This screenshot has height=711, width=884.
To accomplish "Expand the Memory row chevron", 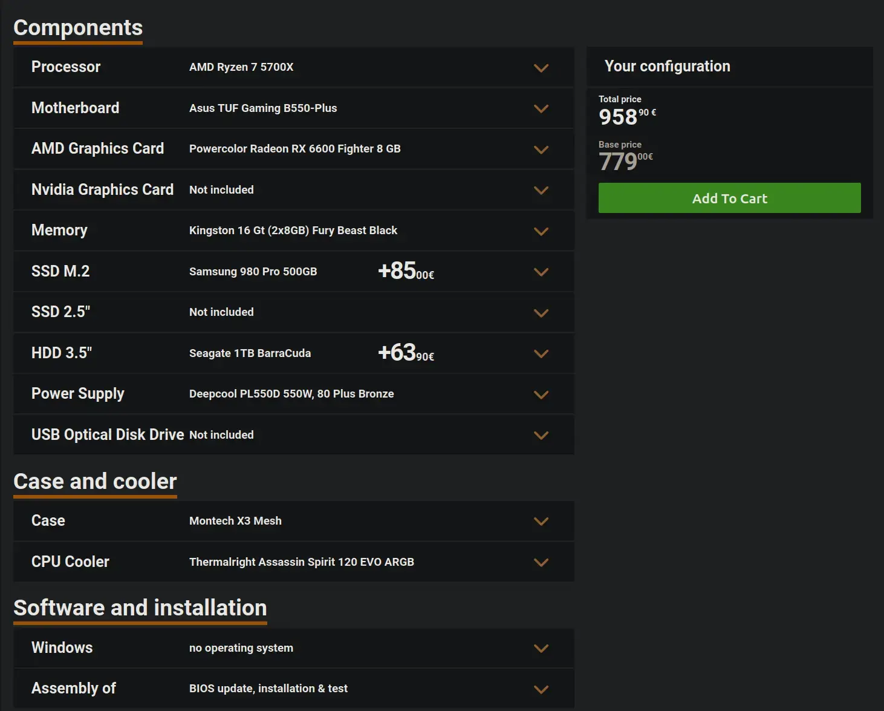I will [x=541, y=231].
